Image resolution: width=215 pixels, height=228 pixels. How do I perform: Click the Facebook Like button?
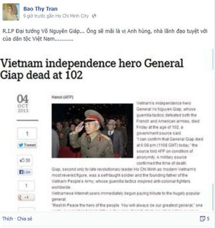coord(25,172)
